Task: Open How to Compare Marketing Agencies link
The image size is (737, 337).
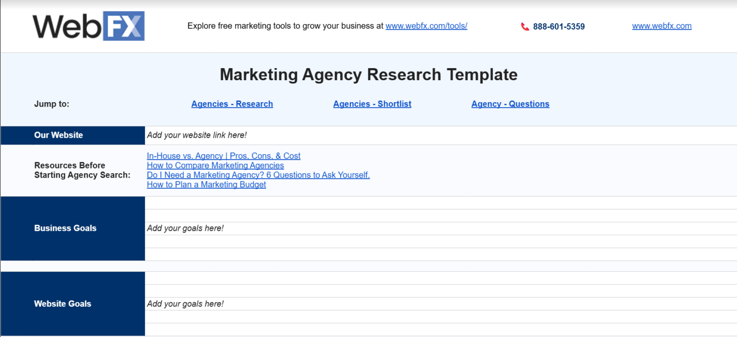Action: pos(215,166)
